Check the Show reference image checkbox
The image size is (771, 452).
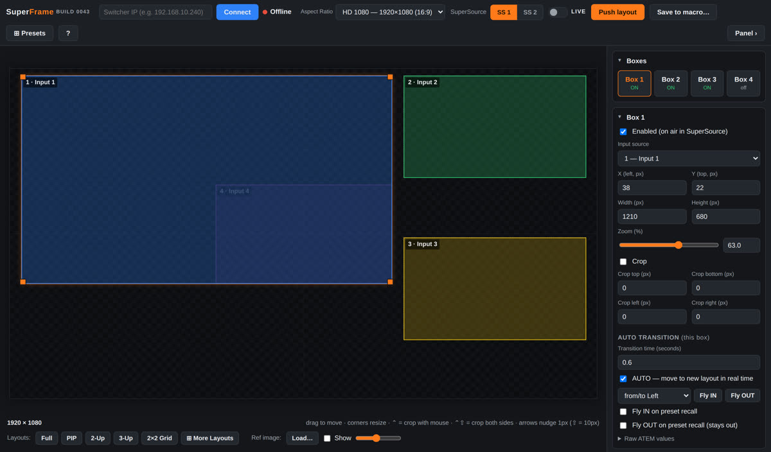tap(327, 439)
